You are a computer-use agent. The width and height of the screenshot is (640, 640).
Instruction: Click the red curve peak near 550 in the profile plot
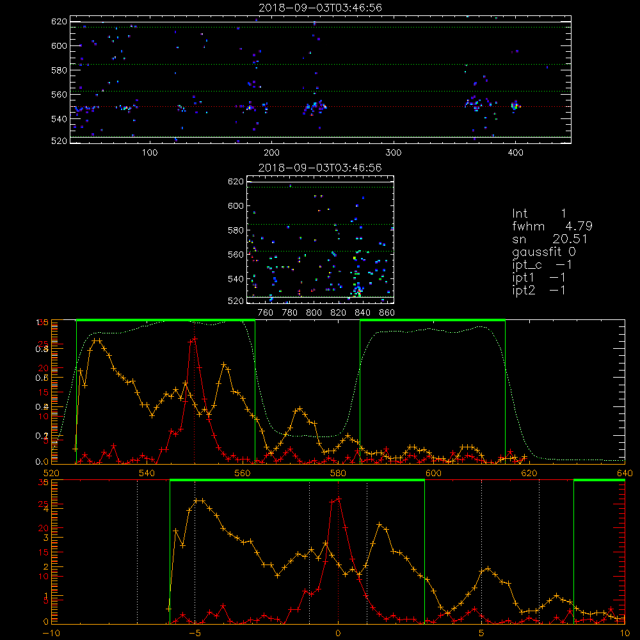point(195,339)
